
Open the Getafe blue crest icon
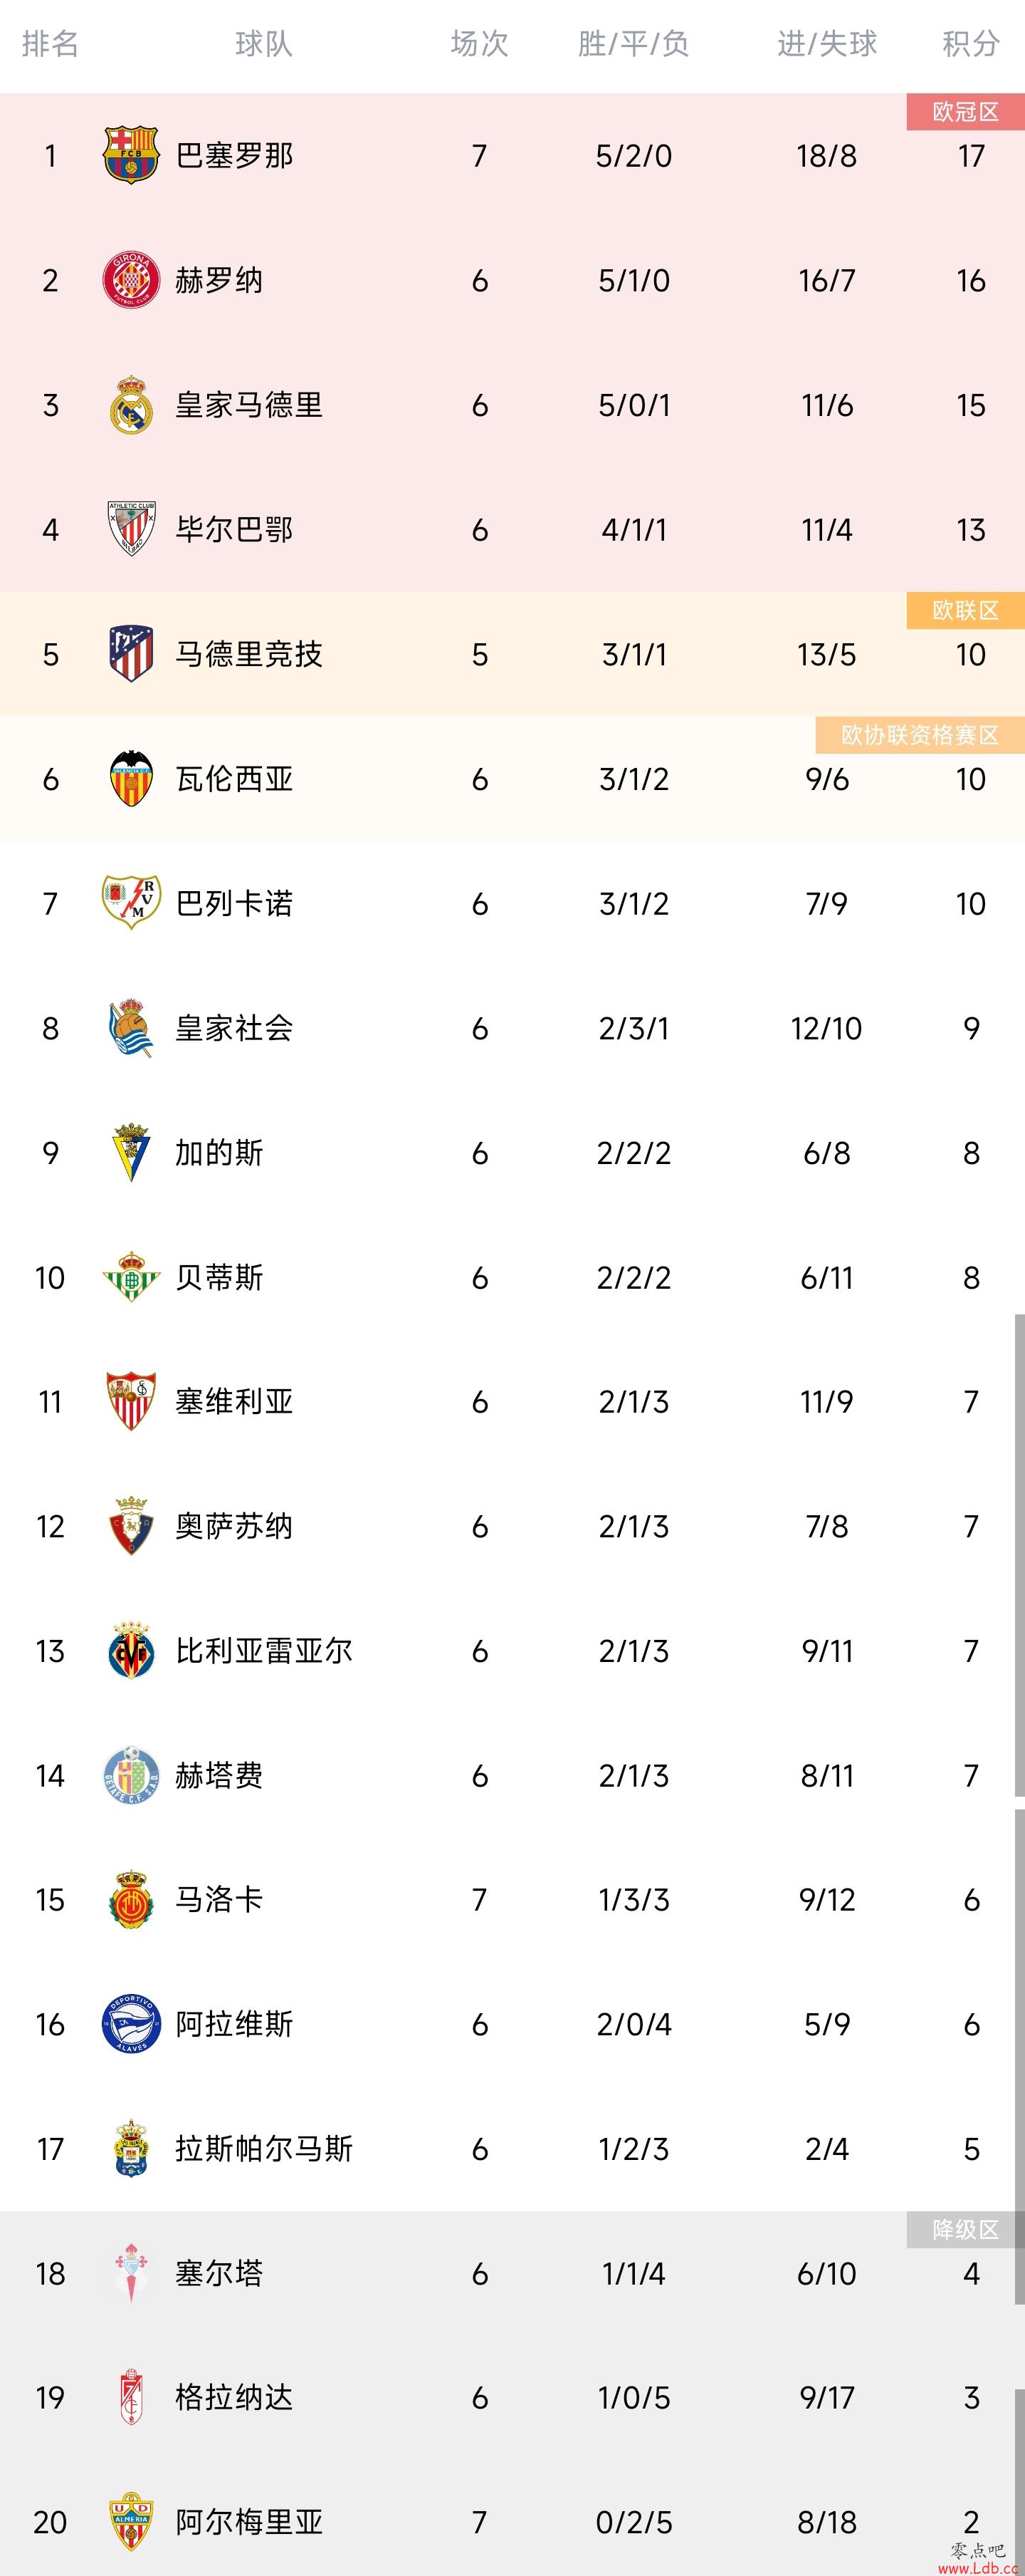pos(131,1775)
